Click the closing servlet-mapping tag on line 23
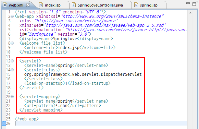The height and width of the screenshot is (129, 199). pos(41,110)
